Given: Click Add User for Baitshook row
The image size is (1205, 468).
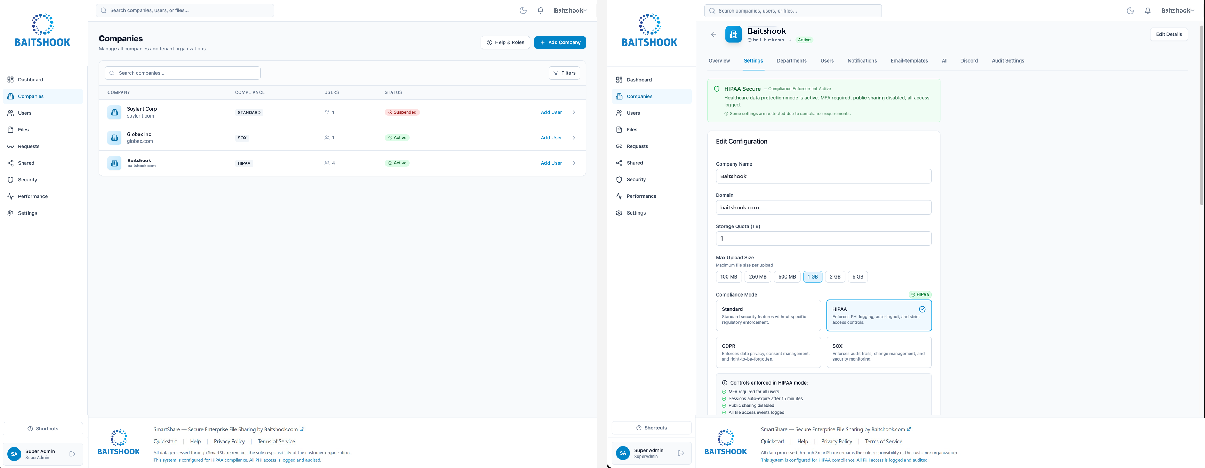Looking at the screenshot, I should pyautogui.click(x=551, y=163).
